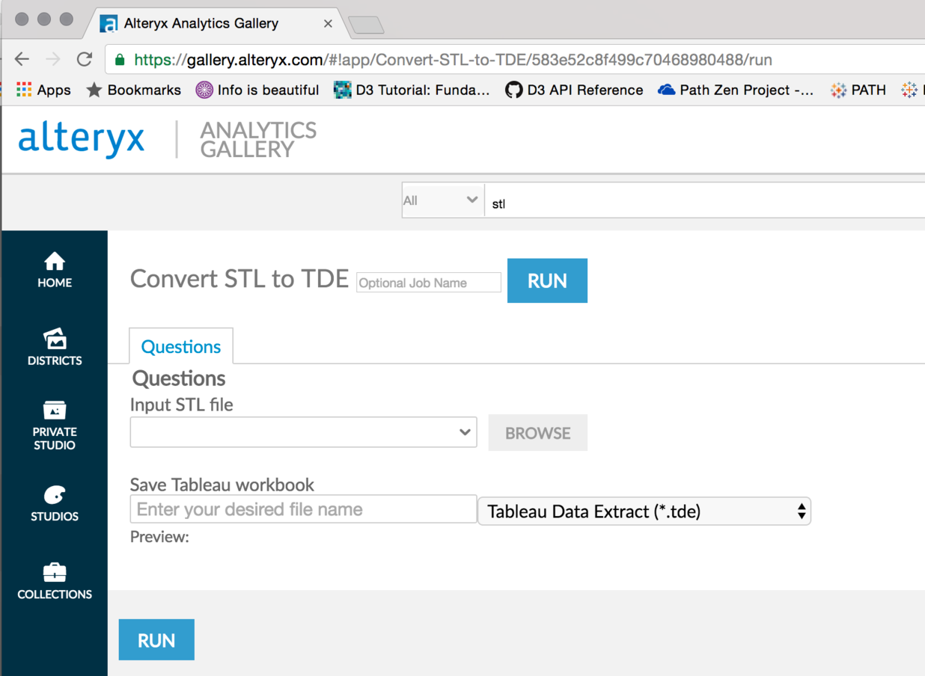
Task: Click the secure padlock icon in address bar
Action: click(x=120, y=59)
